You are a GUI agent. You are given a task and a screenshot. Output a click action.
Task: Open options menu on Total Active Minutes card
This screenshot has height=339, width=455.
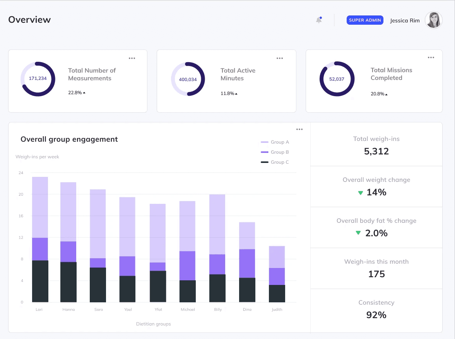pyautogui.click(x=280, y=58)
